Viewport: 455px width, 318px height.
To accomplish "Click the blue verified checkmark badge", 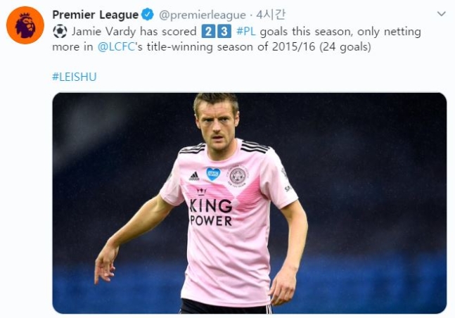I will (x=148, y=15).
